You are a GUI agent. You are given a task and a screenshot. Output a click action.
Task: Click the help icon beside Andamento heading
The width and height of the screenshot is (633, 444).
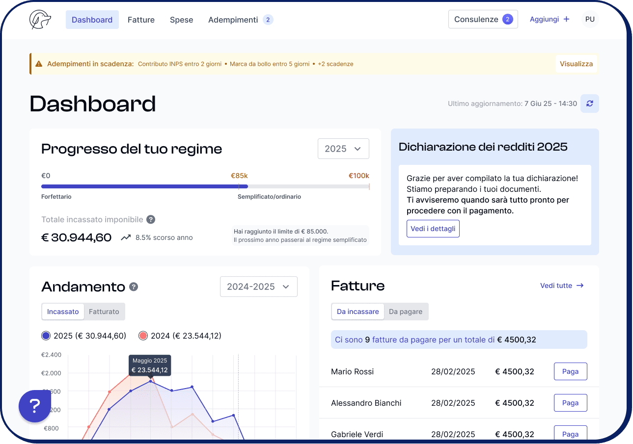coord(133,287)
